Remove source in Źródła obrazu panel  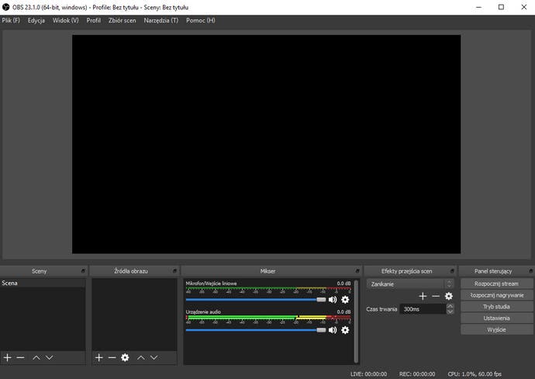pos(112,357)
